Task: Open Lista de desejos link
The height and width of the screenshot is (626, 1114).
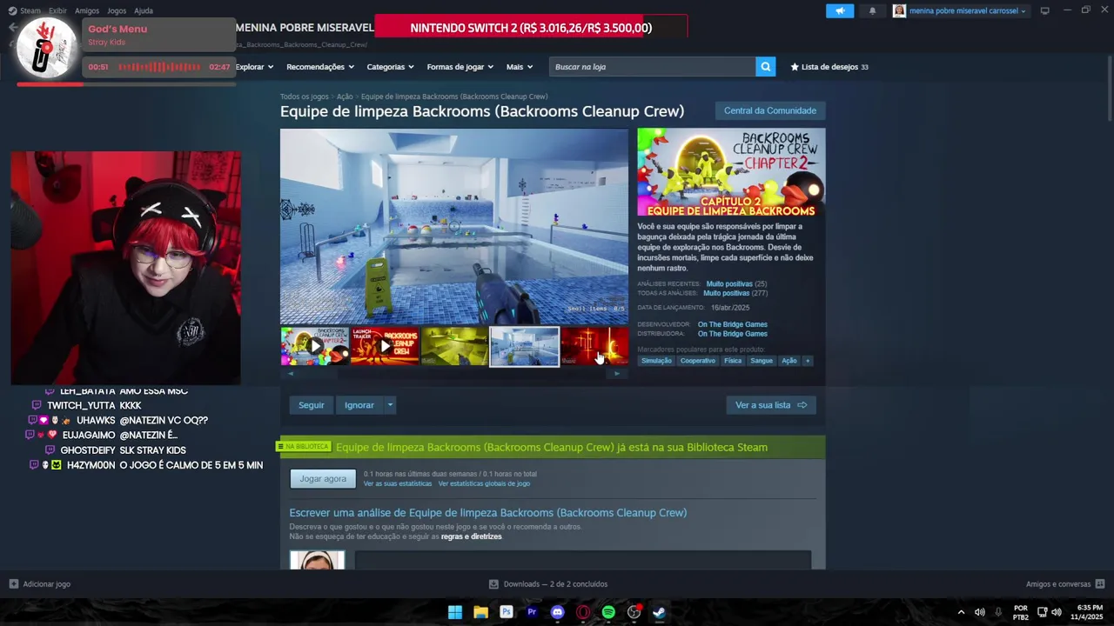Action: pyautogui.click(x=829, y=67)
